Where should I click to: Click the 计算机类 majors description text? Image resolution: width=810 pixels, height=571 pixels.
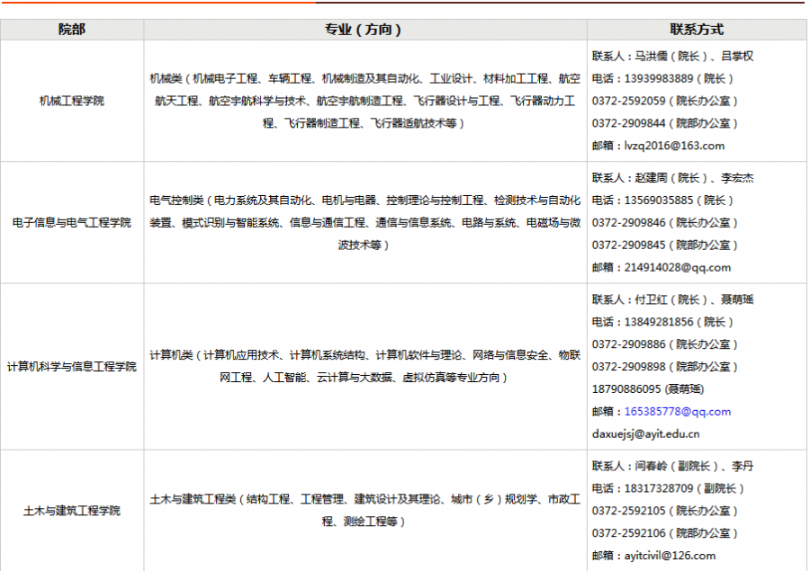pos(364,367)
